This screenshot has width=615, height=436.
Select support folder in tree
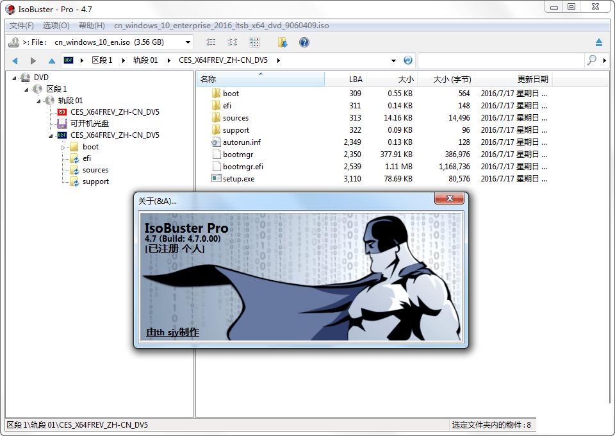tap(95, 181)
